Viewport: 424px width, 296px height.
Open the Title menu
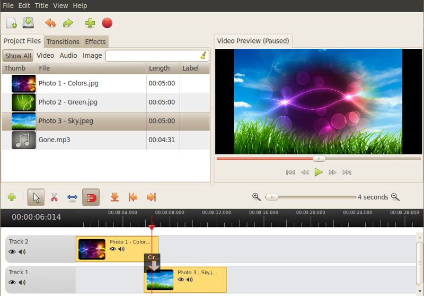coord(41,5)
